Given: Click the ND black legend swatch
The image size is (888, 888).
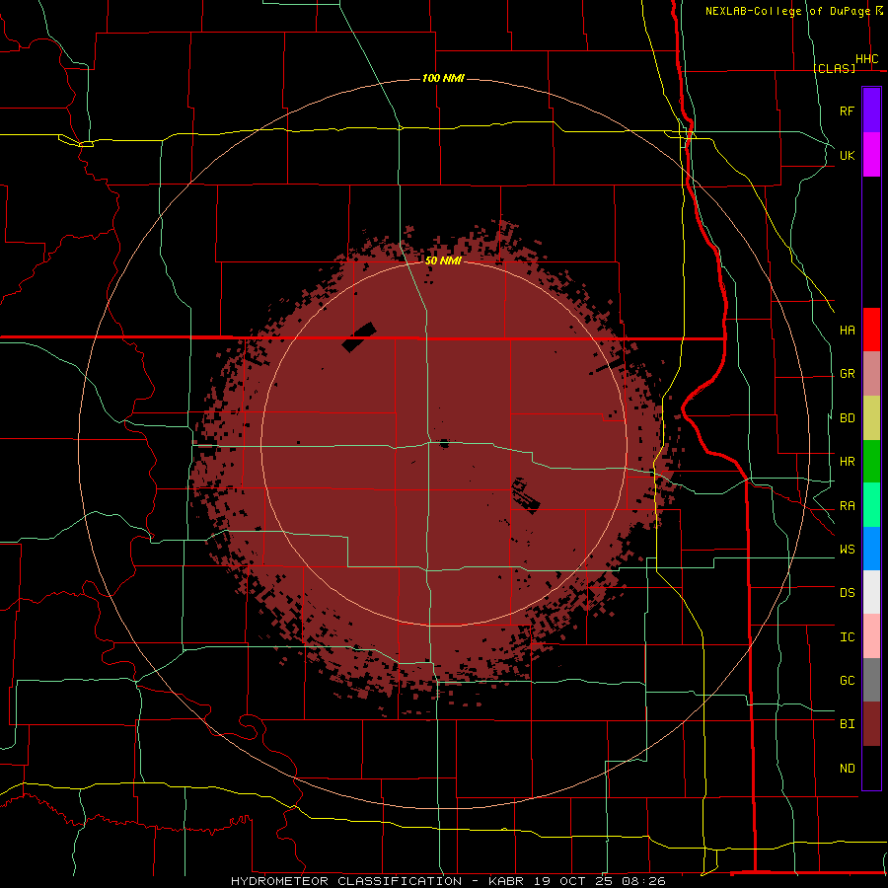Looking at the screenshot, I should click(x=871, y=768).
